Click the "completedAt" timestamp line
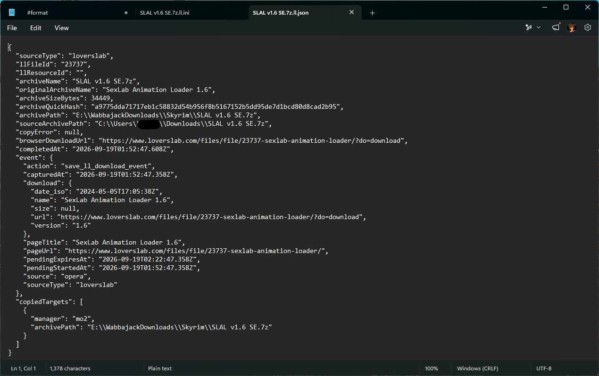Image resolution: width=599 pixels, height=376 pixels. 95,149
